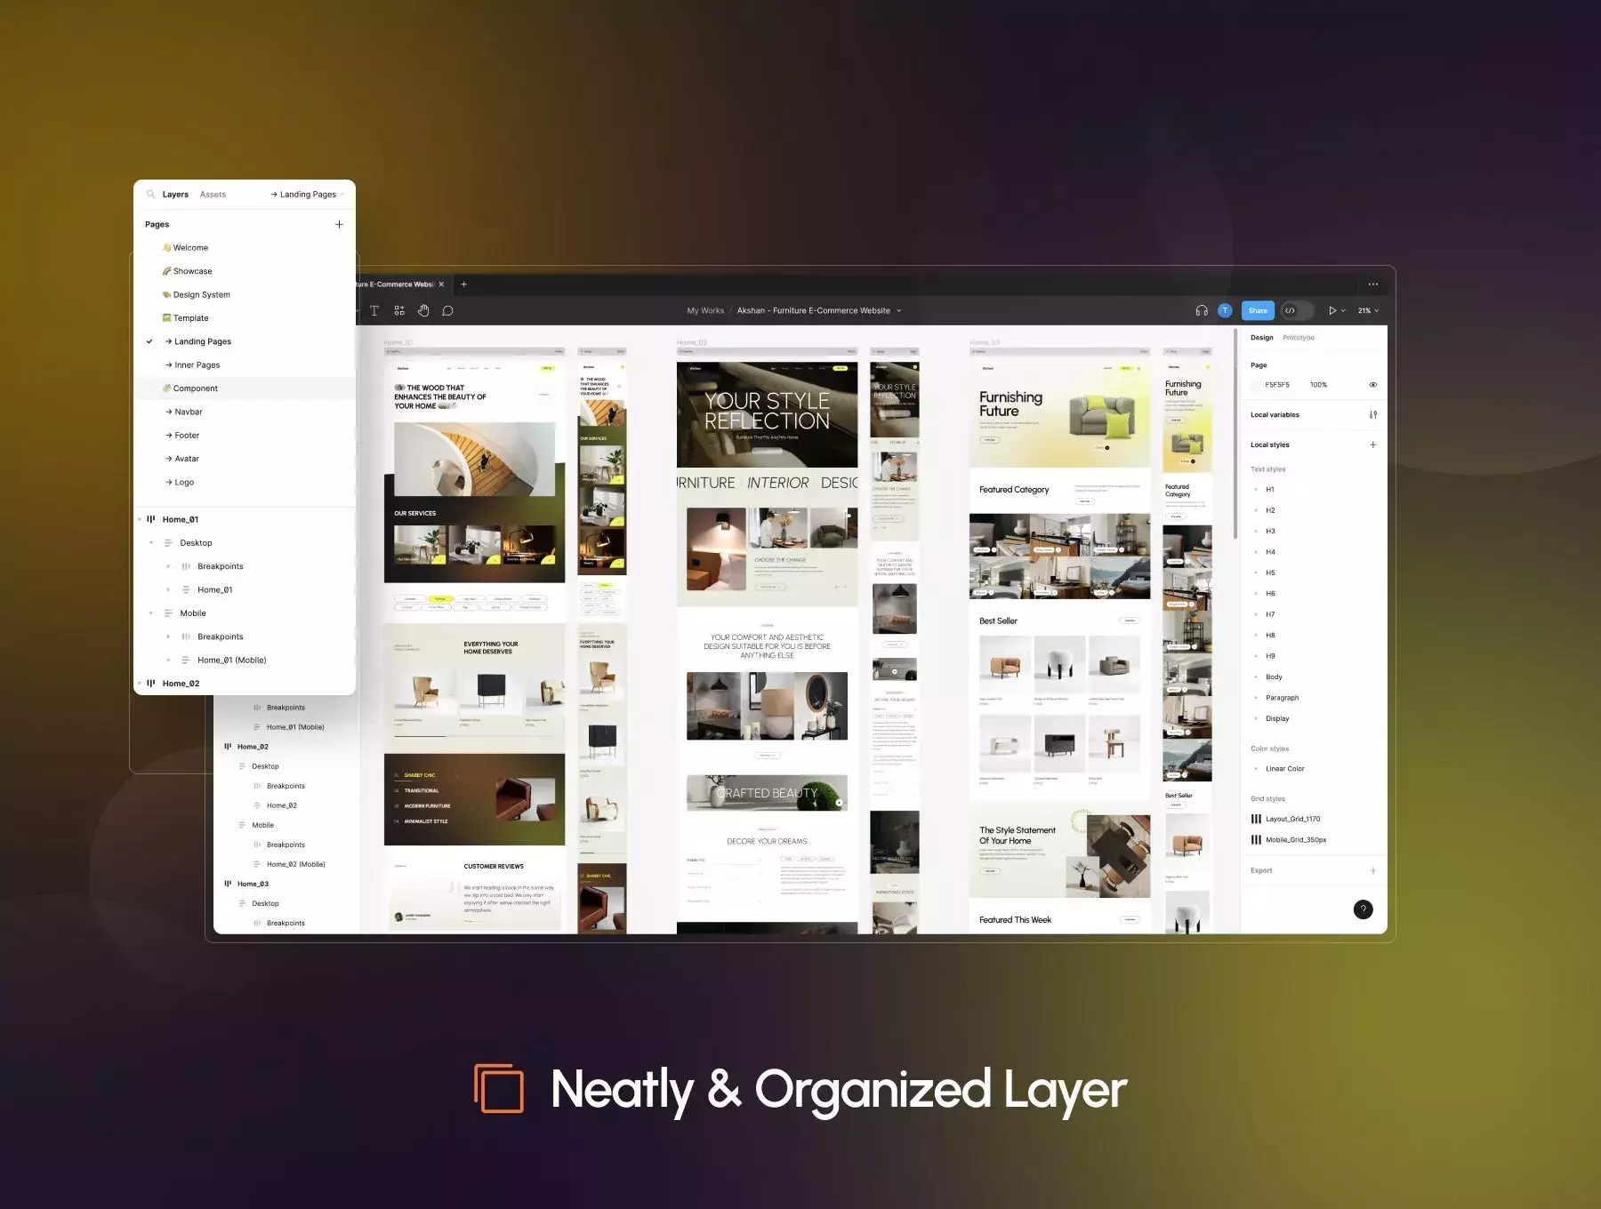Click the headphones audio icon
Screen dimensions: 1601x1209
coord(1202,310)
